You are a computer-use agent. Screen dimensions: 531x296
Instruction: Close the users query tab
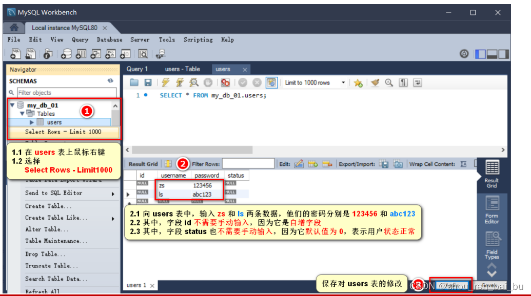[245, 70]
